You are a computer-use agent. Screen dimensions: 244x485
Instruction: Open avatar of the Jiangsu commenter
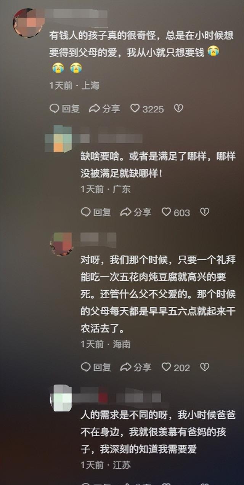62,398
